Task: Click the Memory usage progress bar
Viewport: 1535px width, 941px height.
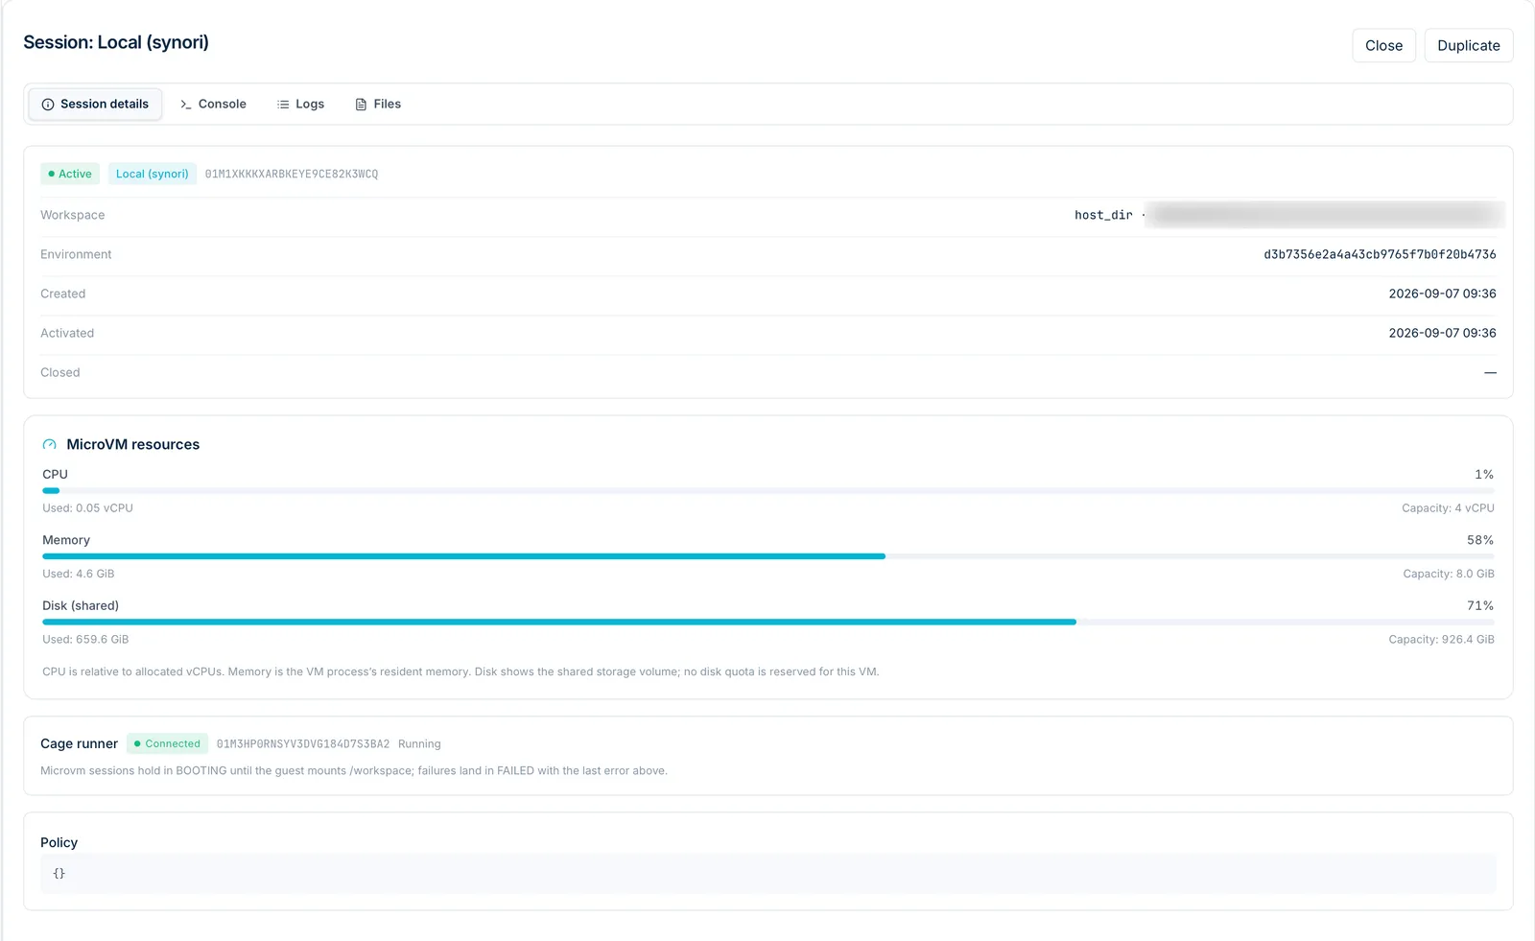Action: [x=767, y=556]
